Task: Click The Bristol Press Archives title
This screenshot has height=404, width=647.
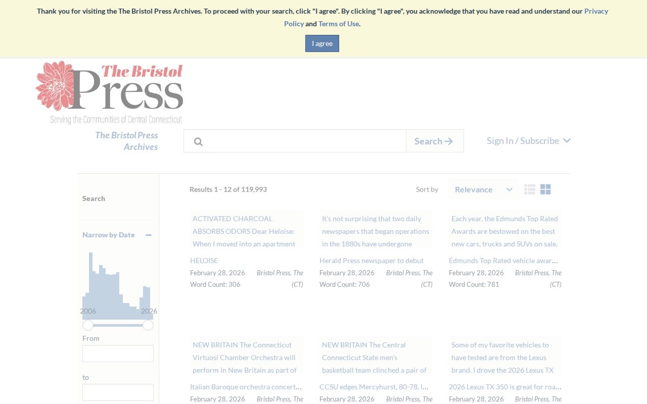Action: coord(126,141)
